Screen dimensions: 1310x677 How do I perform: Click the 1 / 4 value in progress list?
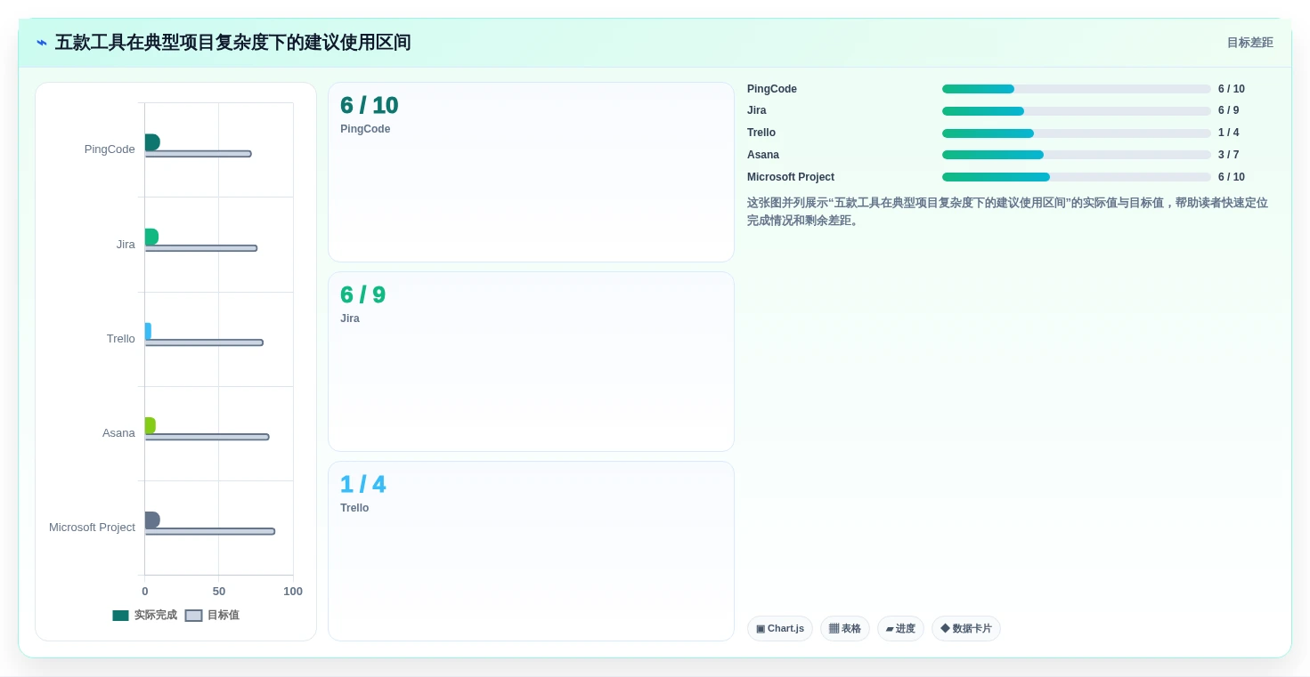pos(1229,133)
